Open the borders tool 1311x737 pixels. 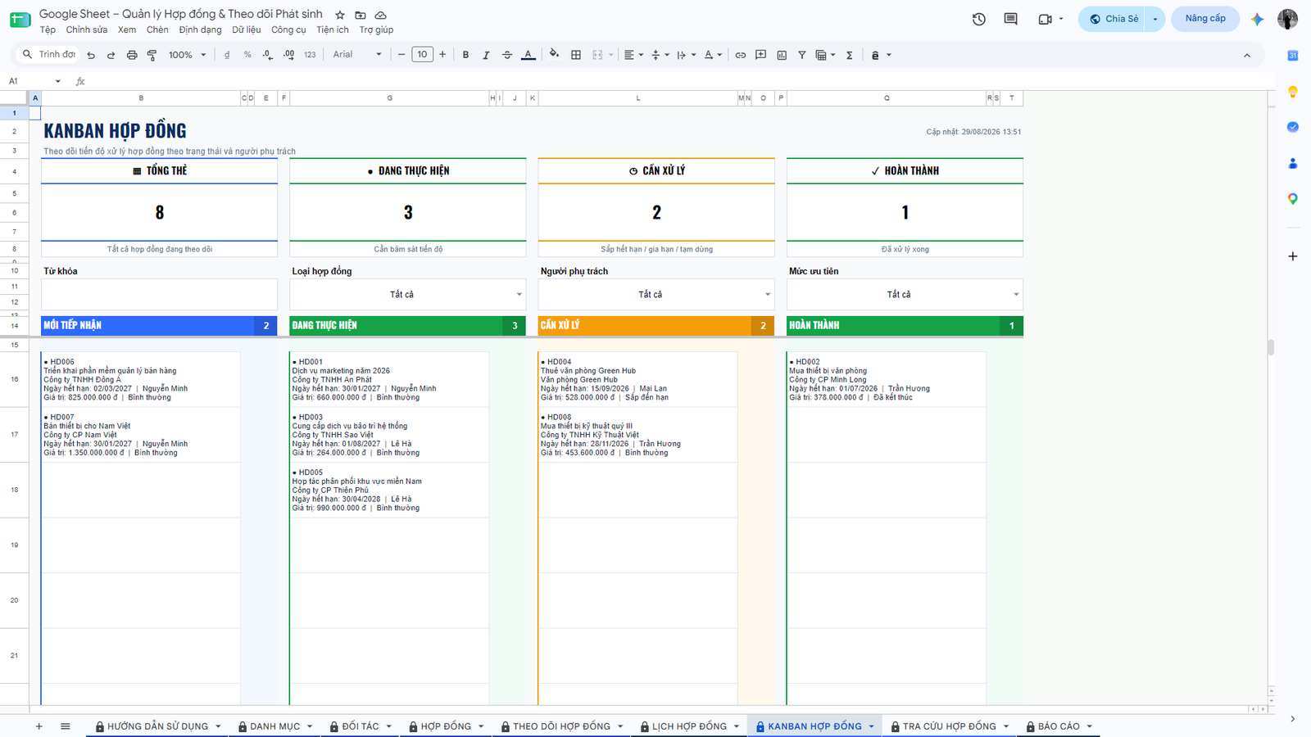click(576, 55)
